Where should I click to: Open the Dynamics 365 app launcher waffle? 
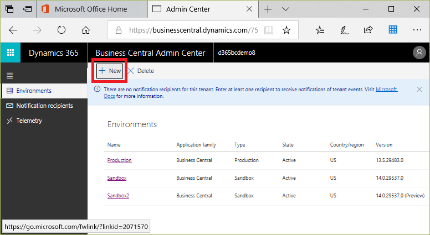tap(11, 53)
